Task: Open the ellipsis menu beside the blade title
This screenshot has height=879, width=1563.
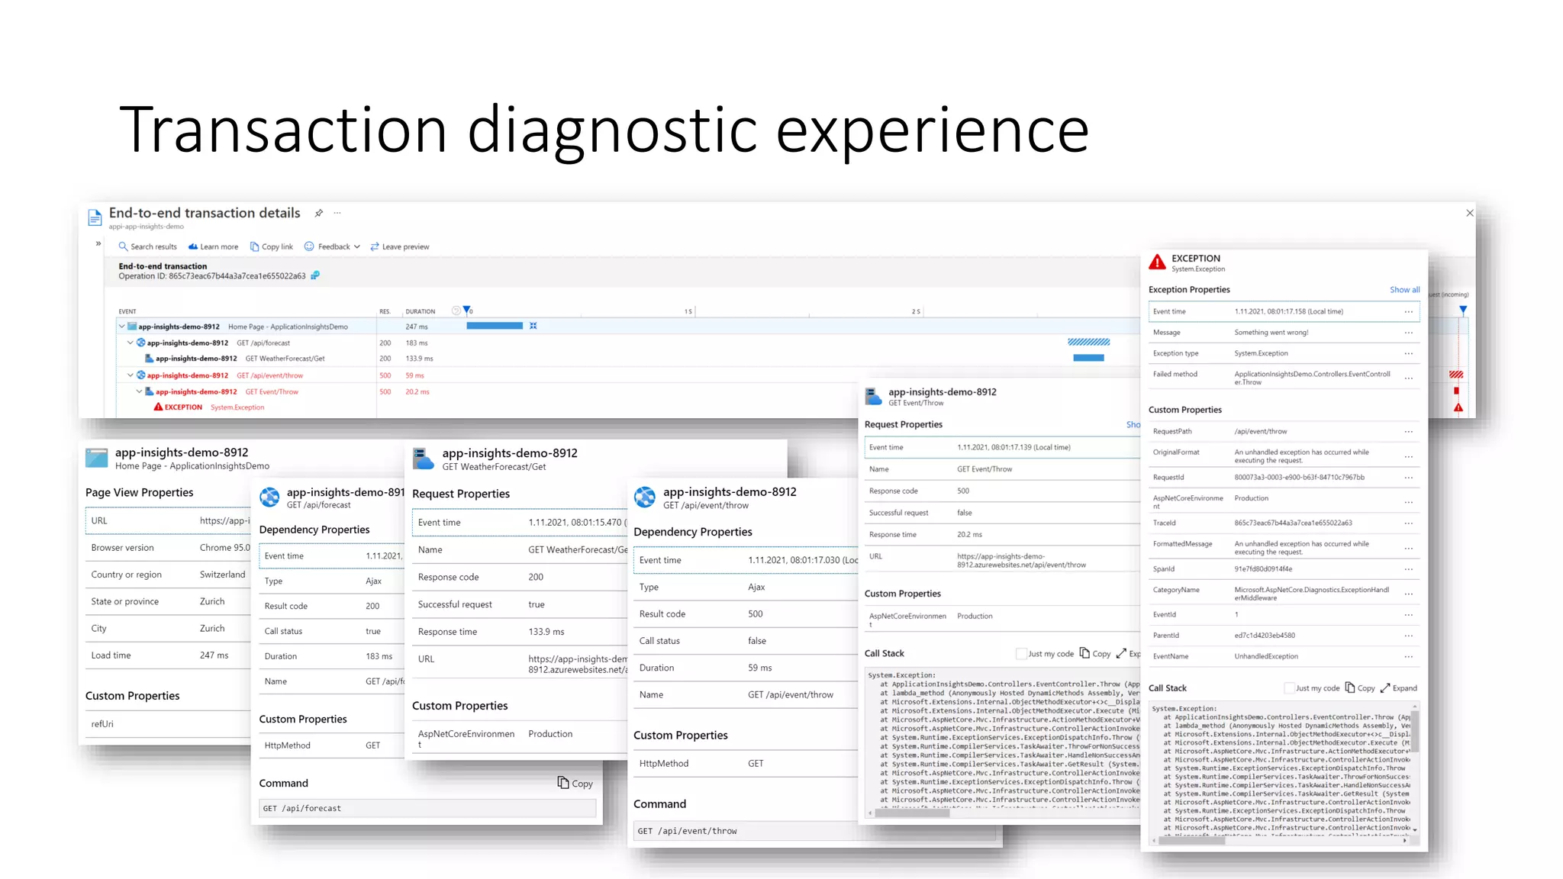Action: coord(337,213)
